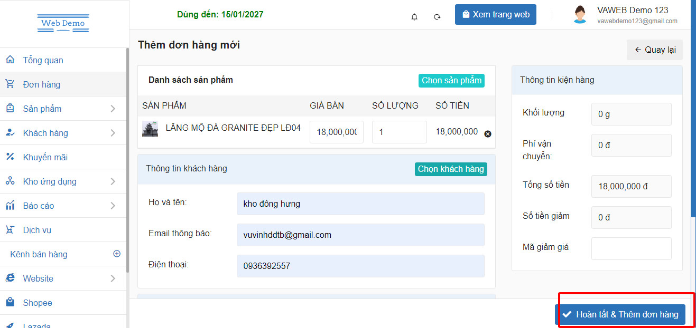Click the refresh icon in header
696x328 pixels.
click(x=437, y=16)
